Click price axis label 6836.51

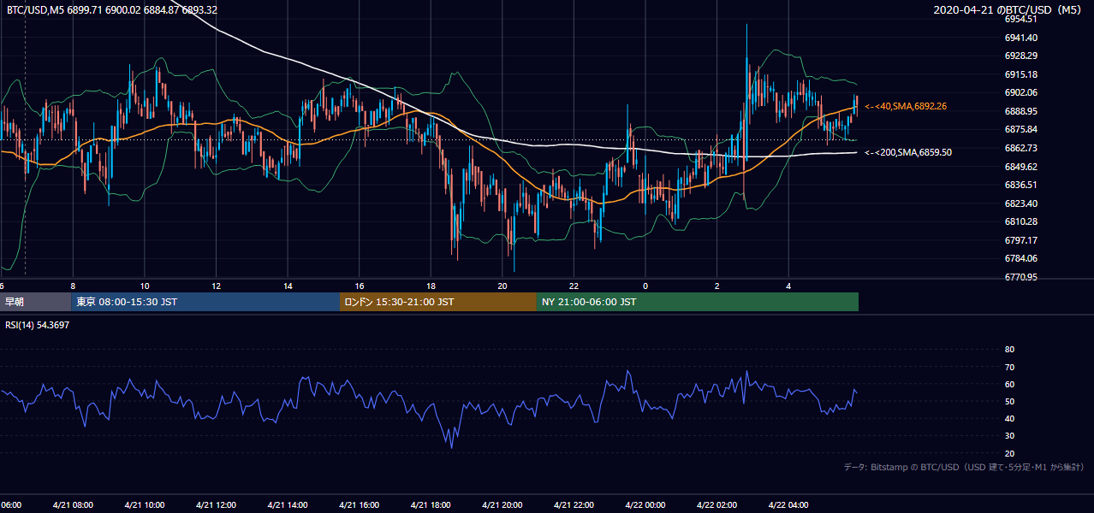click(x=1021, y=185)
